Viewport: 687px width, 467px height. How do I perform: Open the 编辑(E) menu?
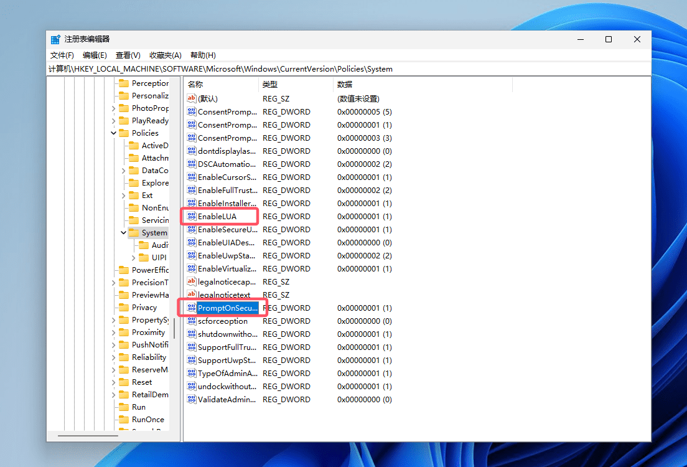click(95, 55)
